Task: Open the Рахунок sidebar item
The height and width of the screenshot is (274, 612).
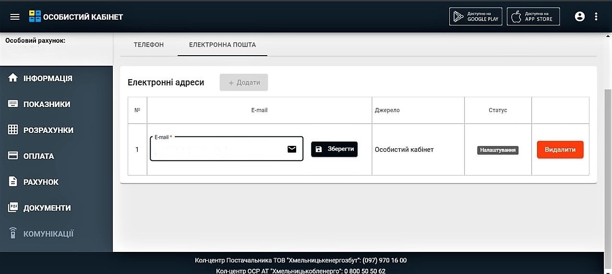Action: coord(41,182)
